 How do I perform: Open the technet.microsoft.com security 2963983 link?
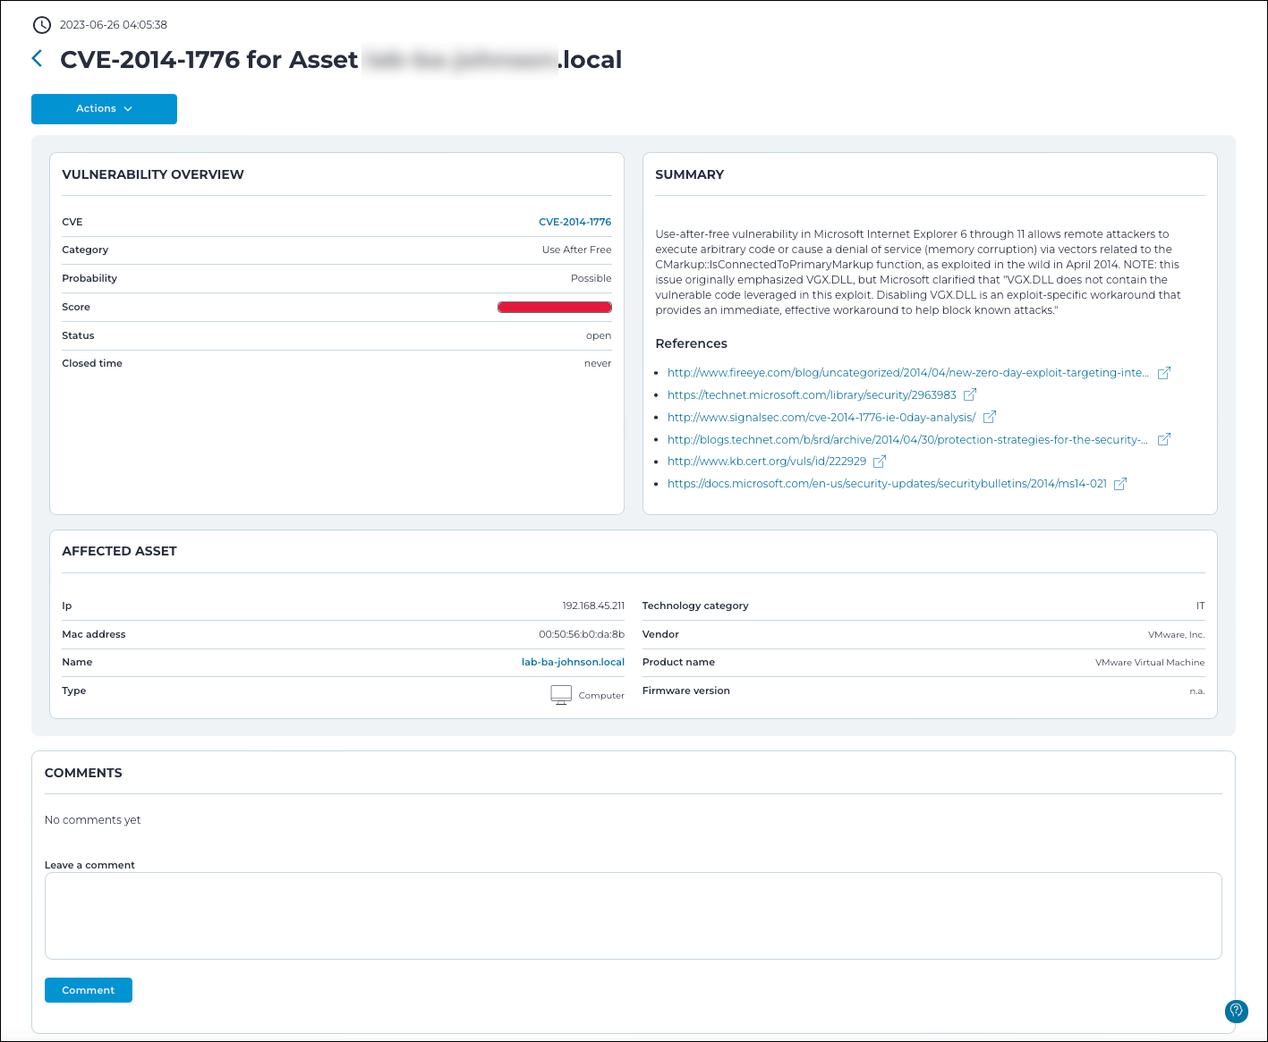[x=812, y=394]
